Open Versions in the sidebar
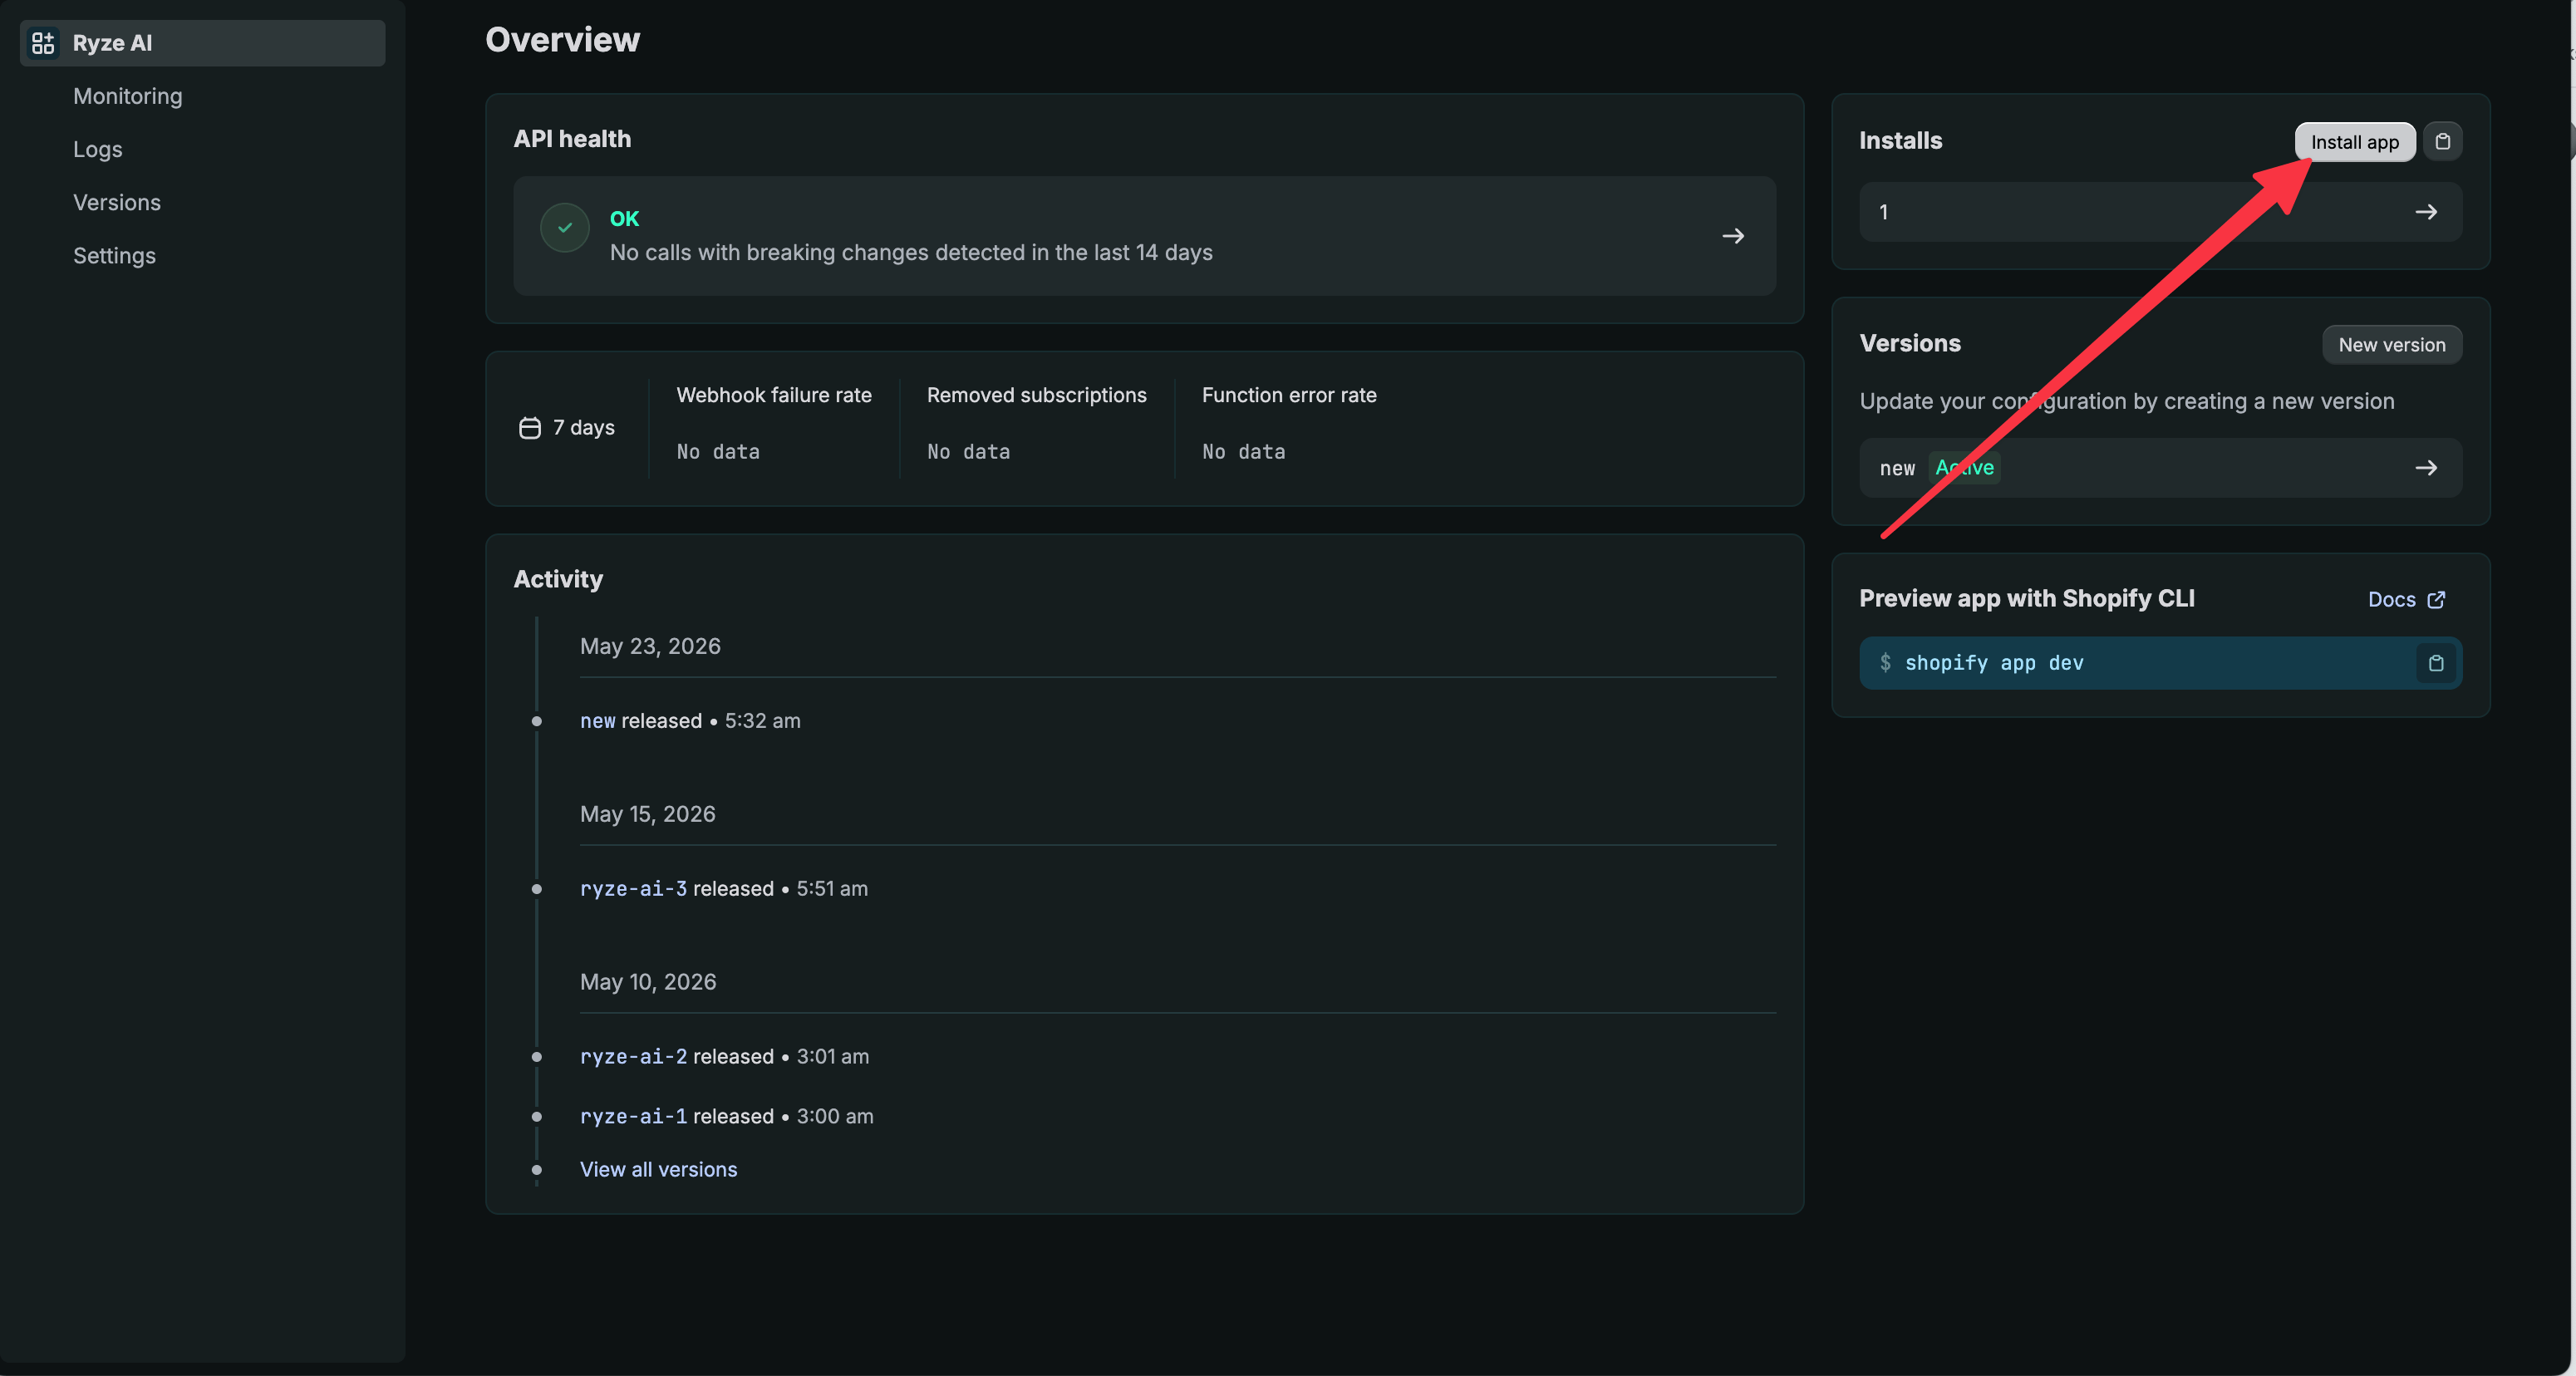2576x1376 pixels. (117, 202)
